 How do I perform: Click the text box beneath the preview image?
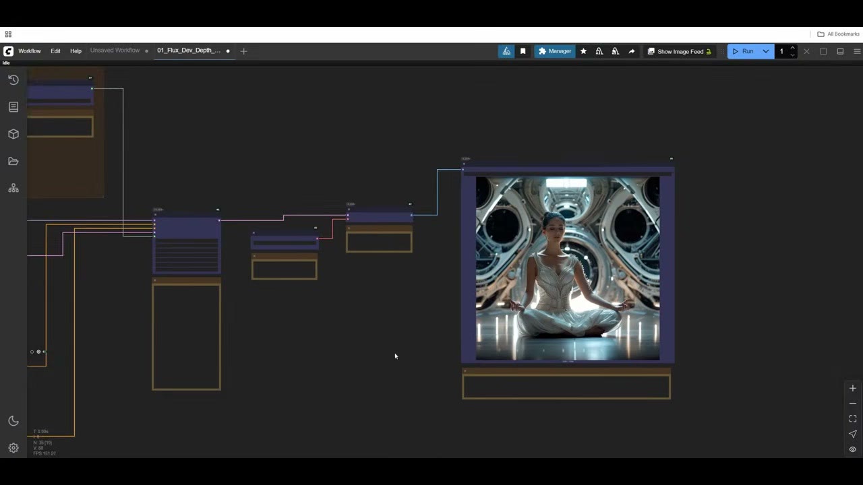pyautogui.click(x=566, y=387)
